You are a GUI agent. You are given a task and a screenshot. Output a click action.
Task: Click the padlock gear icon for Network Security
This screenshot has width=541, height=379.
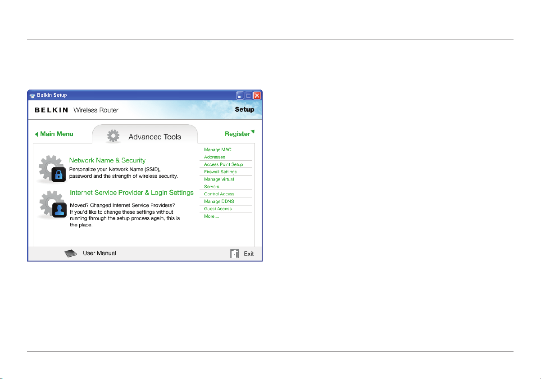pos(52,169)
